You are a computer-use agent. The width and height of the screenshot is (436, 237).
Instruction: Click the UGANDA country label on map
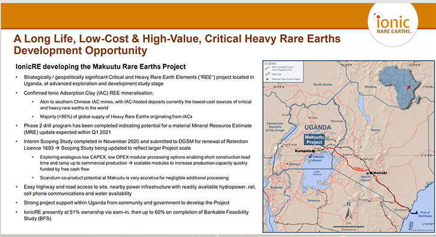coord(318,128)
